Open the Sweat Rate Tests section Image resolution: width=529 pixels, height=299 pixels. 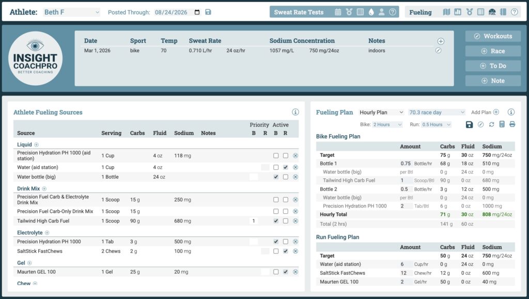click(x=299, y=12)
